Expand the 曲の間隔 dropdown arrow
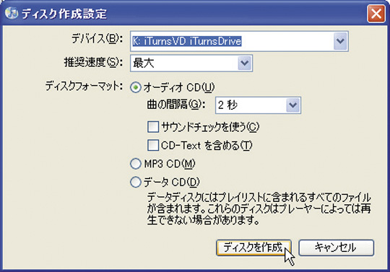 coord(292,105)
